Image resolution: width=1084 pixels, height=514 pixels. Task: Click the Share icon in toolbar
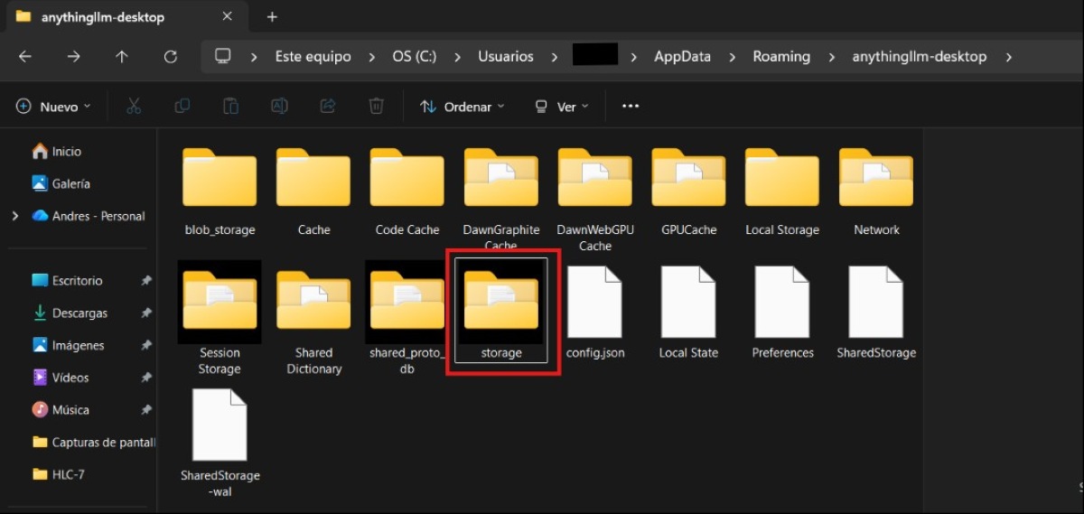pyautogui.click(x=328, y=107)
